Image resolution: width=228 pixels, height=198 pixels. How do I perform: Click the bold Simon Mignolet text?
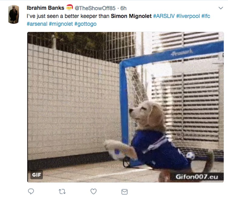point(131,16)
